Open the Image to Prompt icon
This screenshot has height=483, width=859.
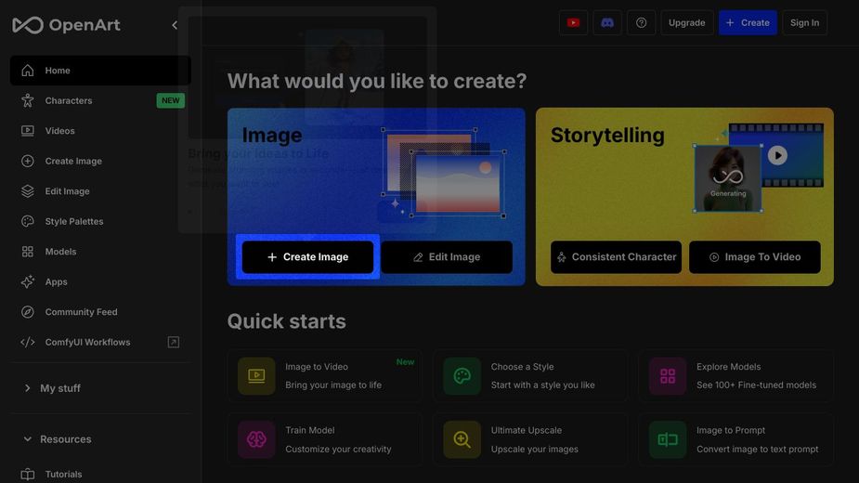pos(668,439)
